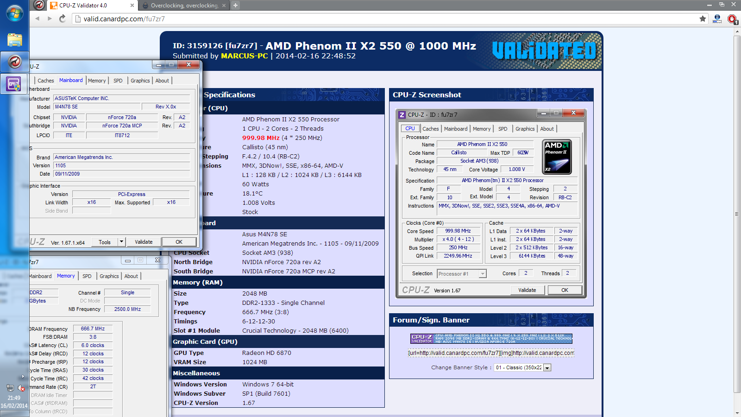The image size is (741, 417).
Task: Open Graphics tab in lower CPU-Z window
Action: click(x=109, y=276)
